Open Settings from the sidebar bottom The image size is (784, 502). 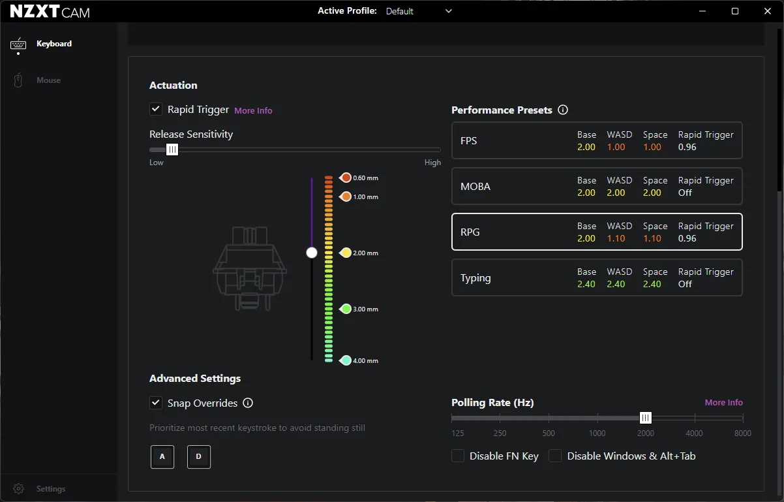[x=51, y=489]
